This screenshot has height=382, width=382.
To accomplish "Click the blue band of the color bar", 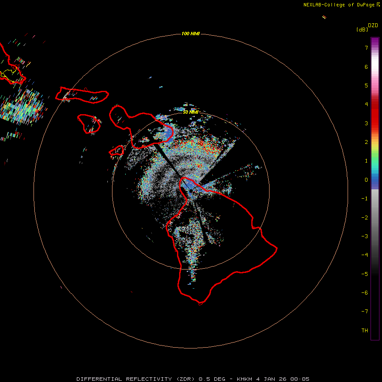I will (375, 182).
